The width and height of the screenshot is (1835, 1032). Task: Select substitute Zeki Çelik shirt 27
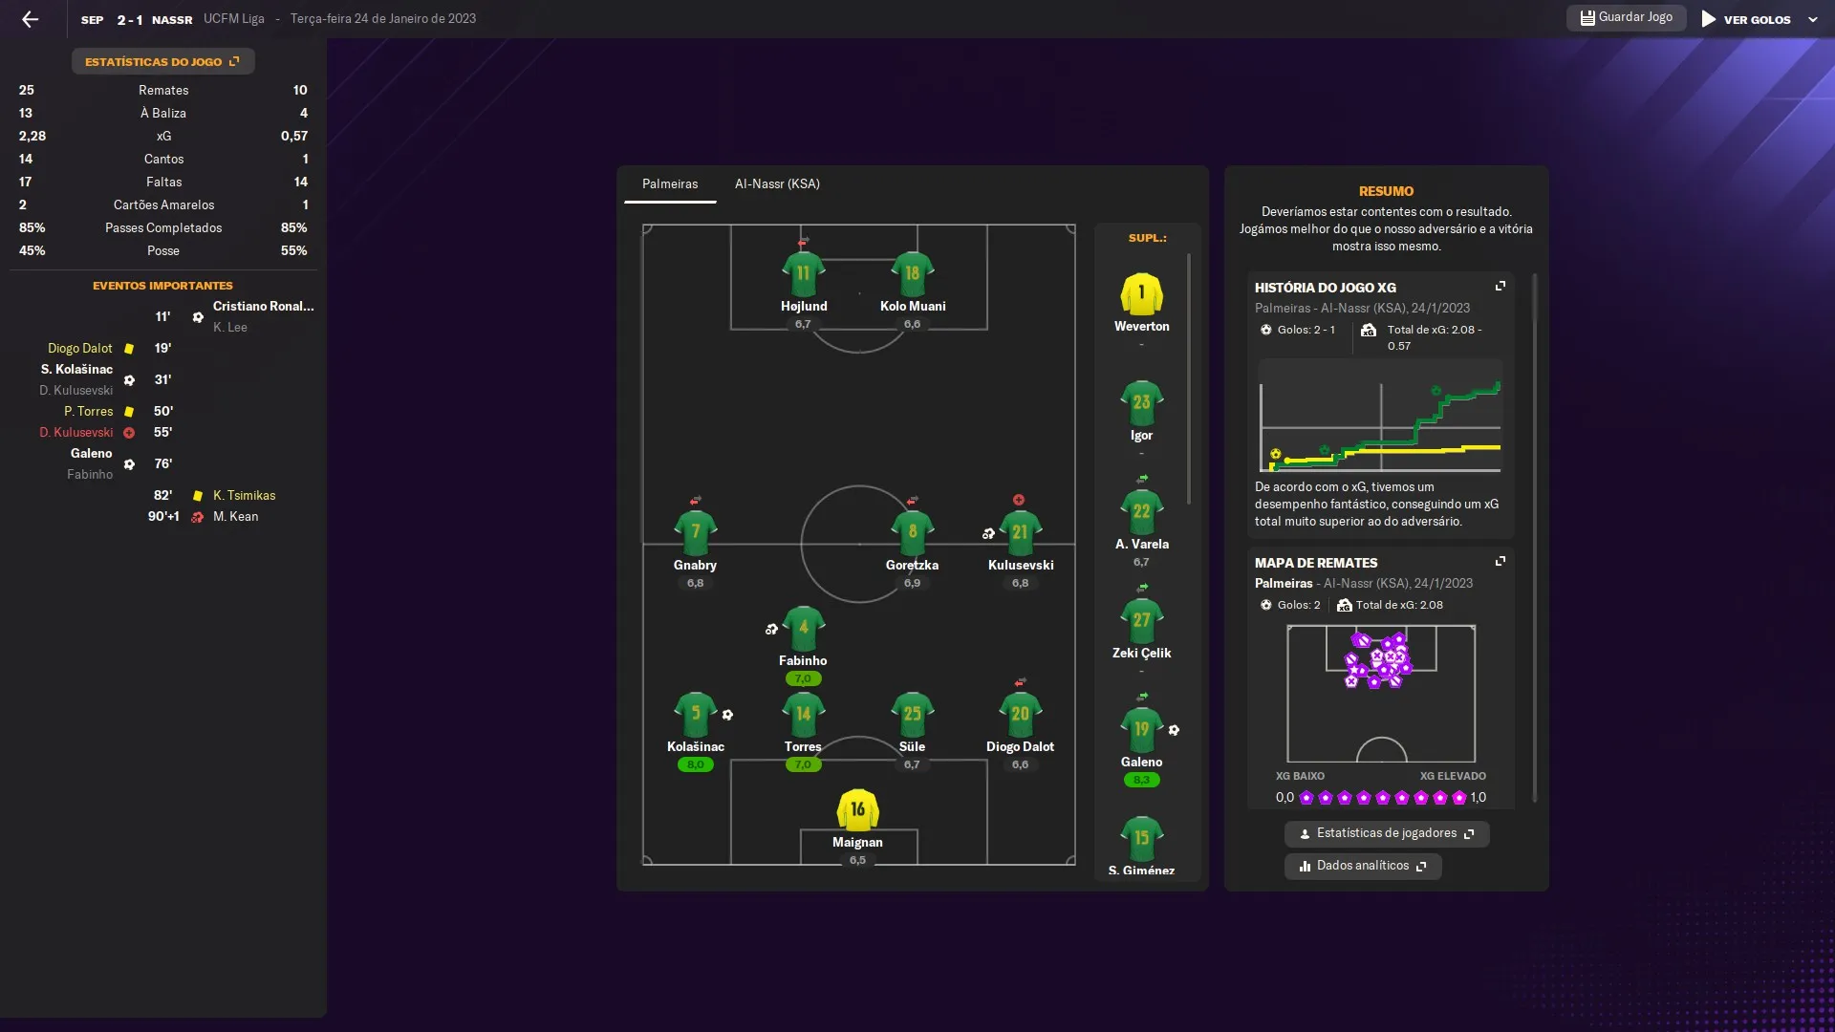click(1141, 621)
